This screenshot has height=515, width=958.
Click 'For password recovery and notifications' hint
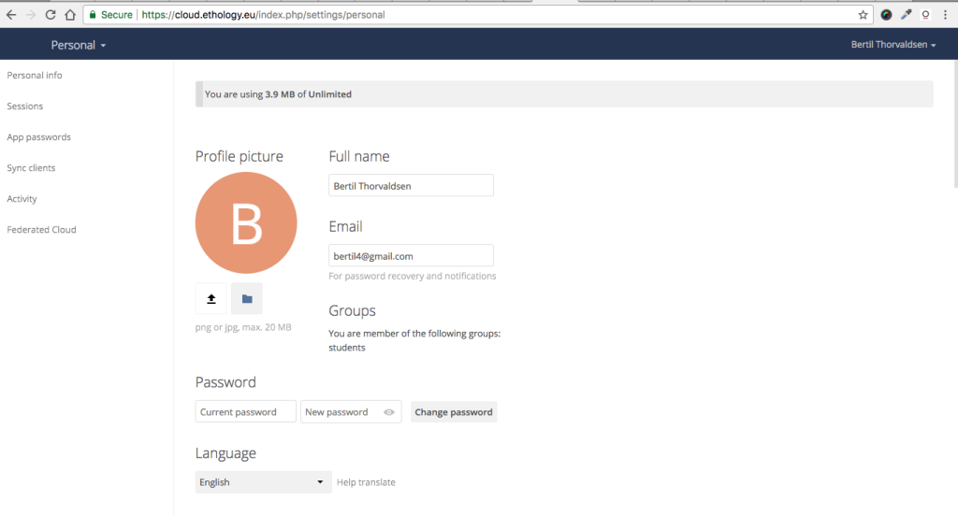413,276
